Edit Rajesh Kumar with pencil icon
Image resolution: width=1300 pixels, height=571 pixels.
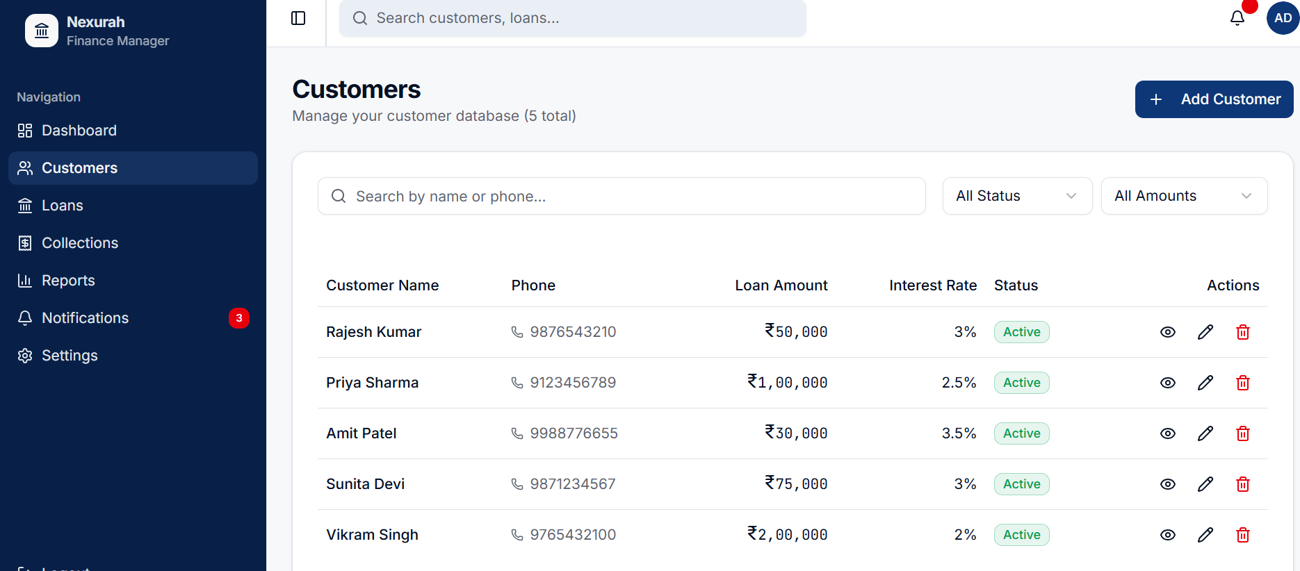click(1205, 332)
